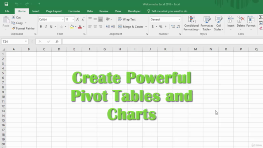Decrease font size with the small A
The image size is (263, 148).
tap(83, 19)
